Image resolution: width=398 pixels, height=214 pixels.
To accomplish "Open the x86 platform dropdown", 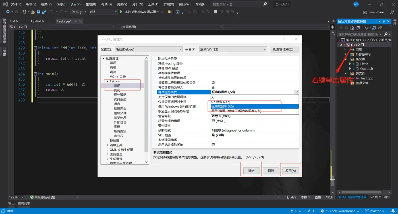I will click(x=103, y=12).
